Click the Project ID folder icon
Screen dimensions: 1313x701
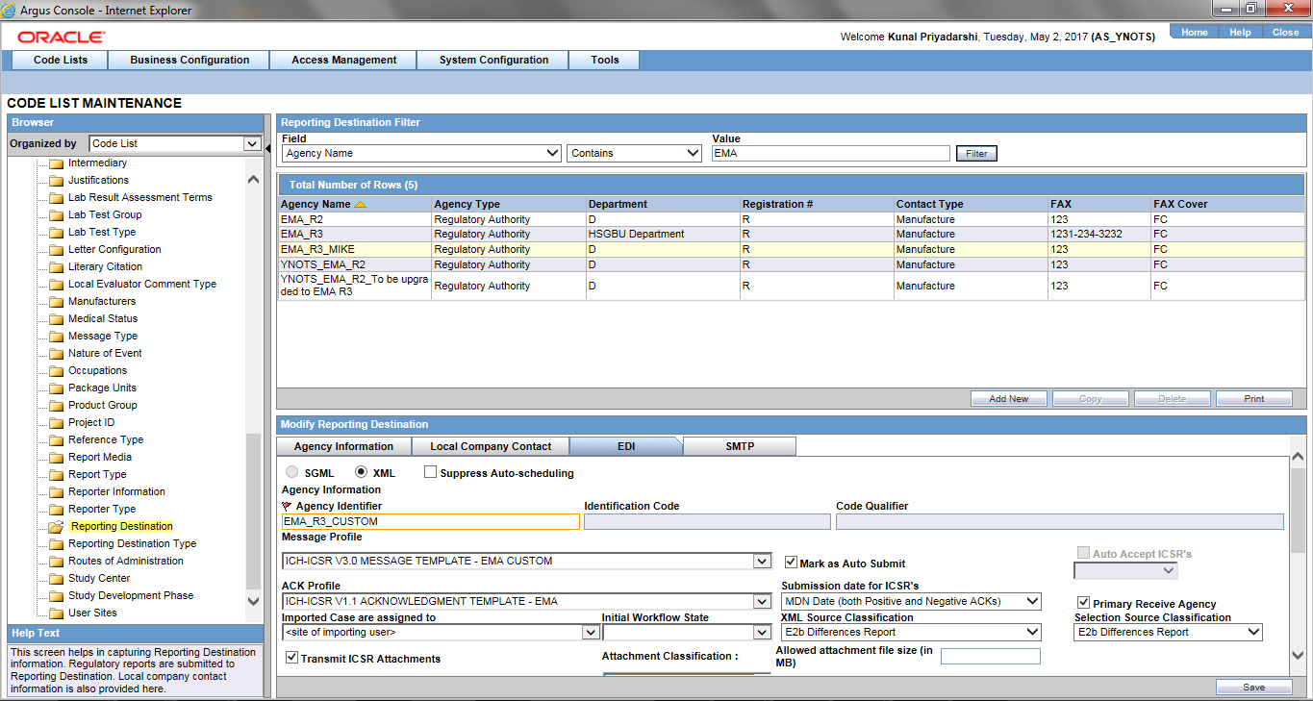click(56, 423)
